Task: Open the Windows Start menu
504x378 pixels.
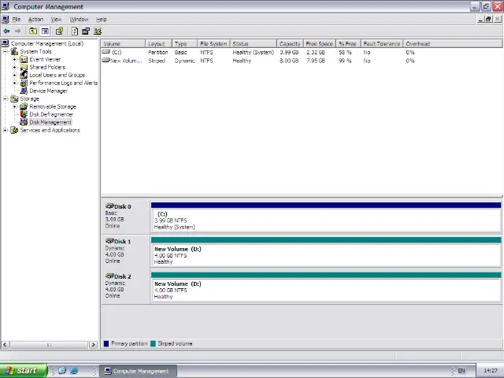Action: click(24, 371)
